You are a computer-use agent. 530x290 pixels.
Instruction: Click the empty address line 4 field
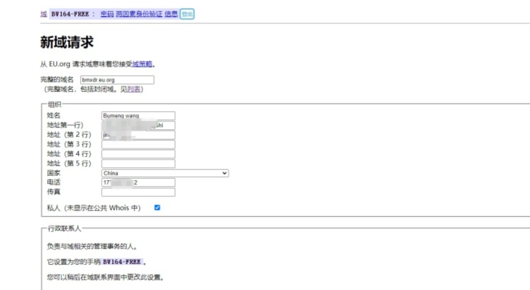tap(138, 154)
